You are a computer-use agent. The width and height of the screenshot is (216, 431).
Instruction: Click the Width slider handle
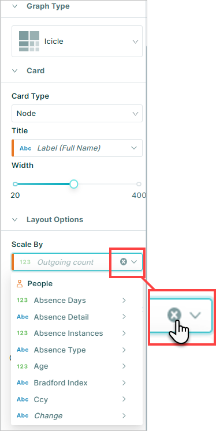[x=73, y=184]
